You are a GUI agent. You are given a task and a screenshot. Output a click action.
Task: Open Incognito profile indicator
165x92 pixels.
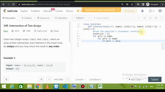pos(152,4)
